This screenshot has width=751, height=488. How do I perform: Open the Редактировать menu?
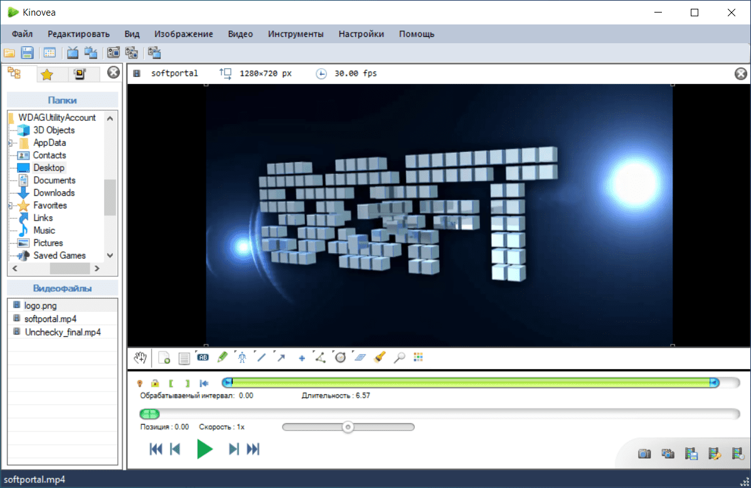click(78, 34)
